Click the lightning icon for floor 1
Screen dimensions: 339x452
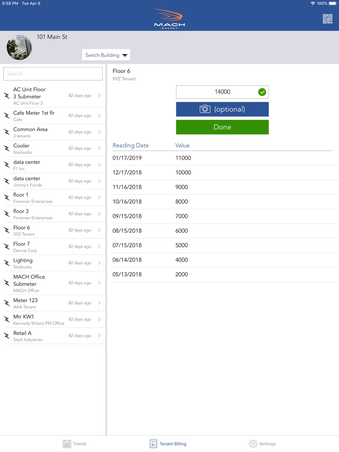click(x=7, y=197)
